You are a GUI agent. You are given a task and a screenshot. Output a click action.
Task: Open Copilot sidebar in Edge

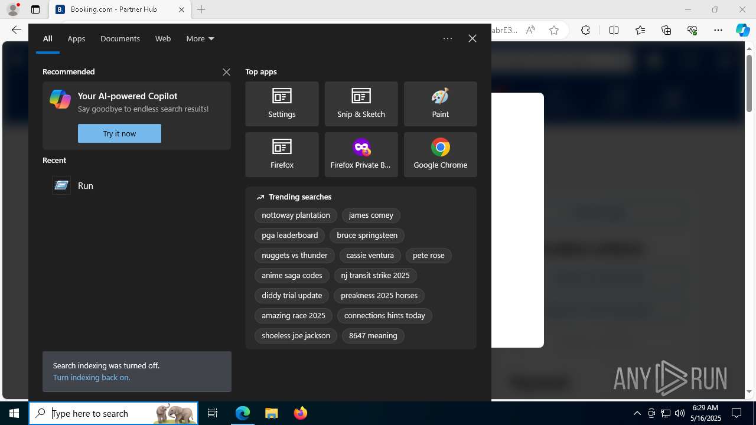tap(742, 30)
